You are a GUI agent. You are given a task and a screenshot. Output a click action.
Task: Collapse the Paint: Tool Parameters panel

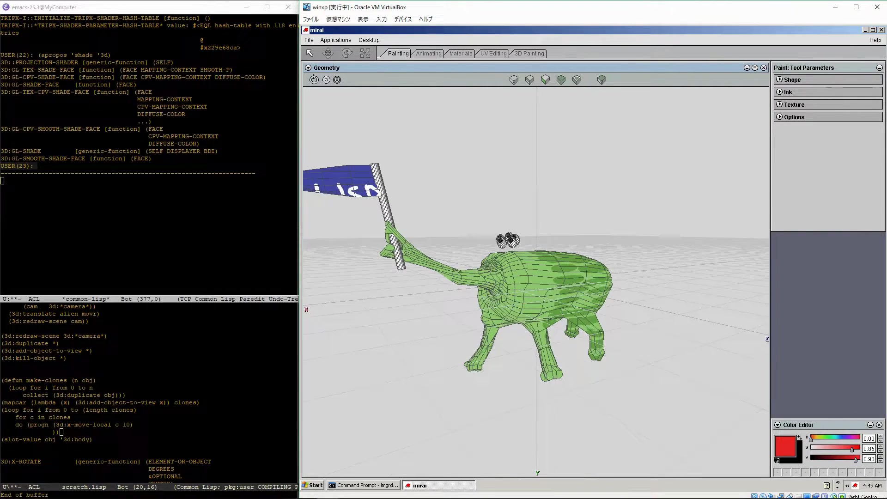point(880,67)
